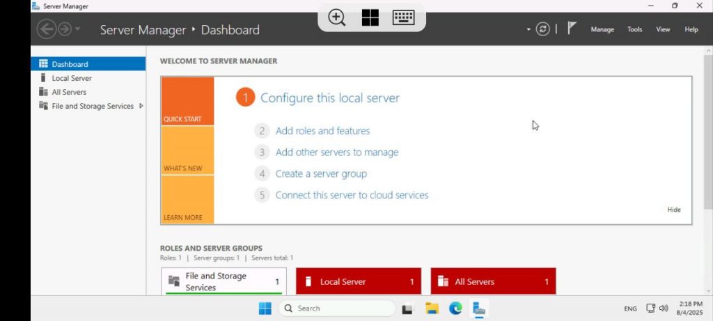Screen dimensions: 713x321
Task: Open dropdown arrow left of refresh icon
Action: click(x=528, y=29)
